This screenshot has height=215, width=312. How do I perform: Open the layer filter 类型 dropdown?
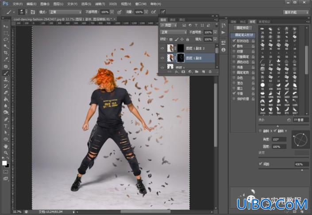click(x=169, y=25)
